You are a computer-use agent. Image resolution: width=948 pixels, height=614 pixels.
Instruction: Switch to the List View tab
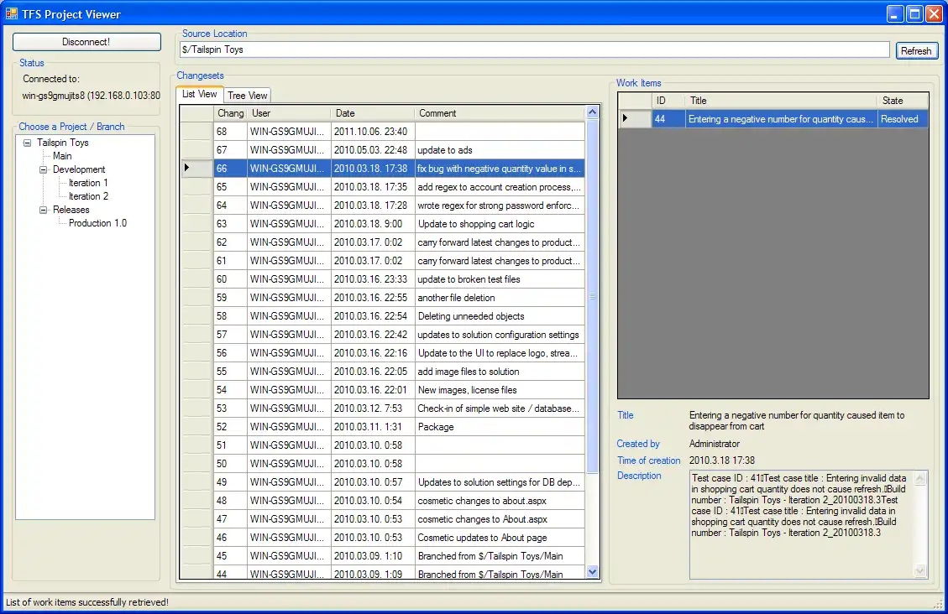pyautogui.click(x=200, y=95)
